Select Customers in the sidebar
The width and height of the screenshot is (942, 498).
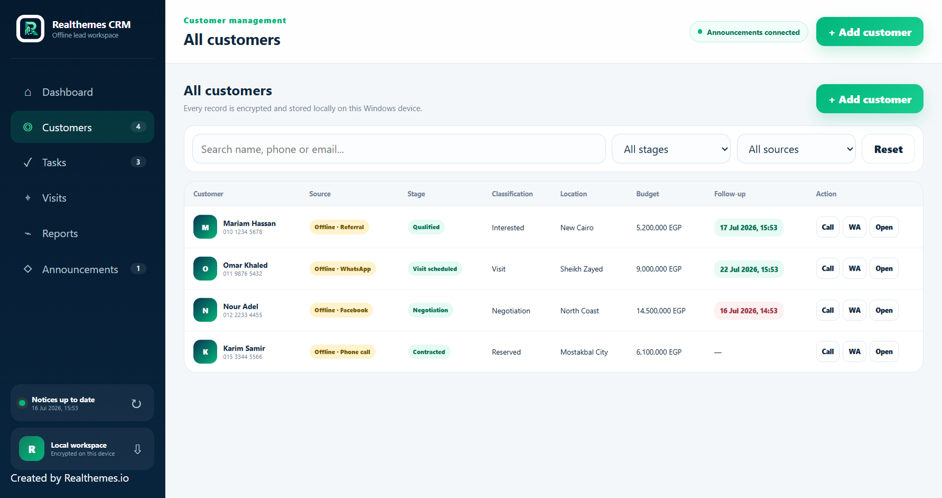tap(82, 127)
